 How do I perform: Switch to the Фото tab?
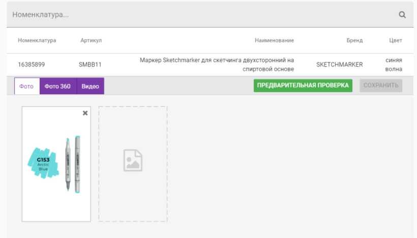(x=26, y=86)
